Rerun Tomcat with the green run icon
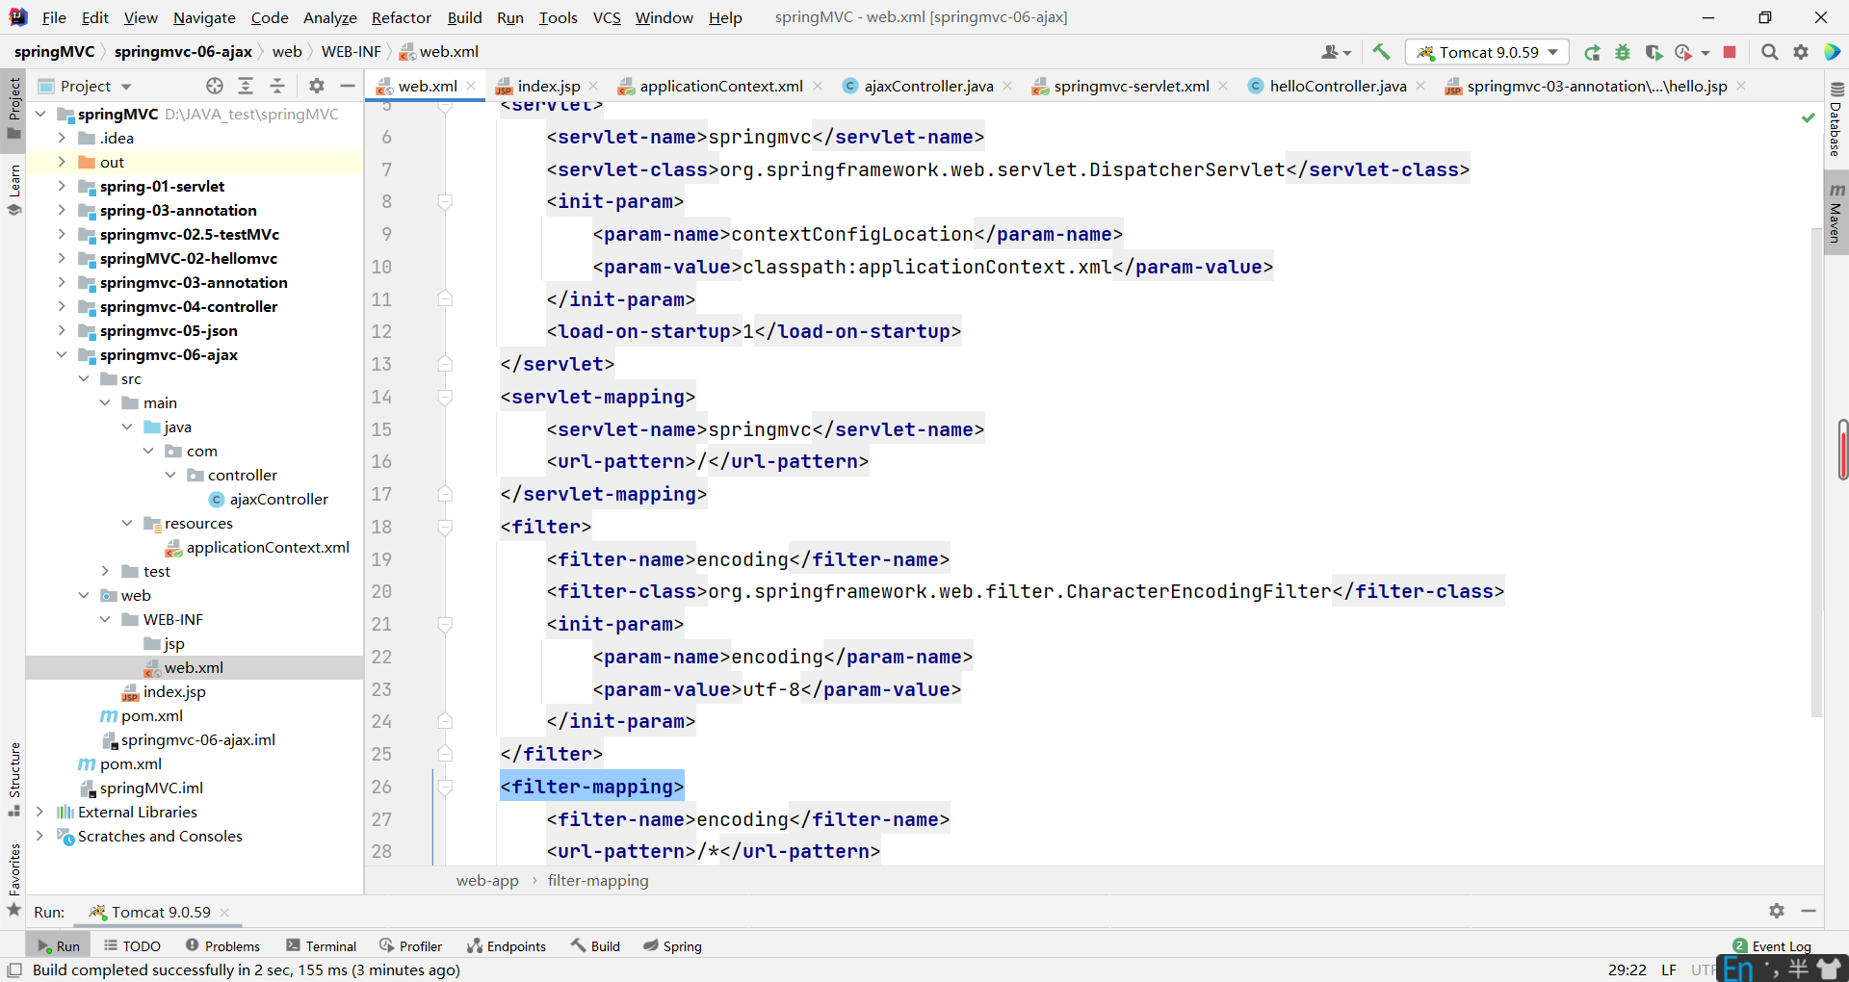1849x982 pixels. click(x=1593, y=52)
